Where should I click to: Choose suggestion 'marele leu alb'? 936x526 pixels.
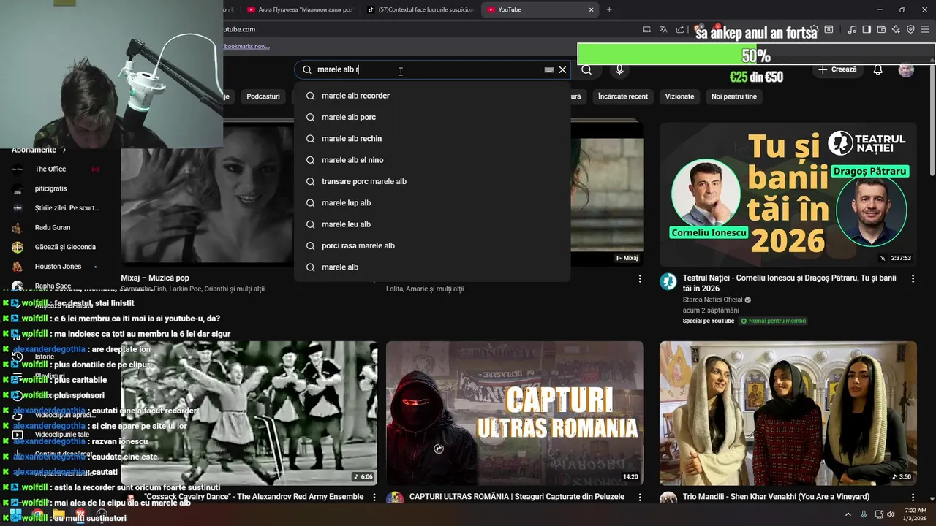point(432,224)
